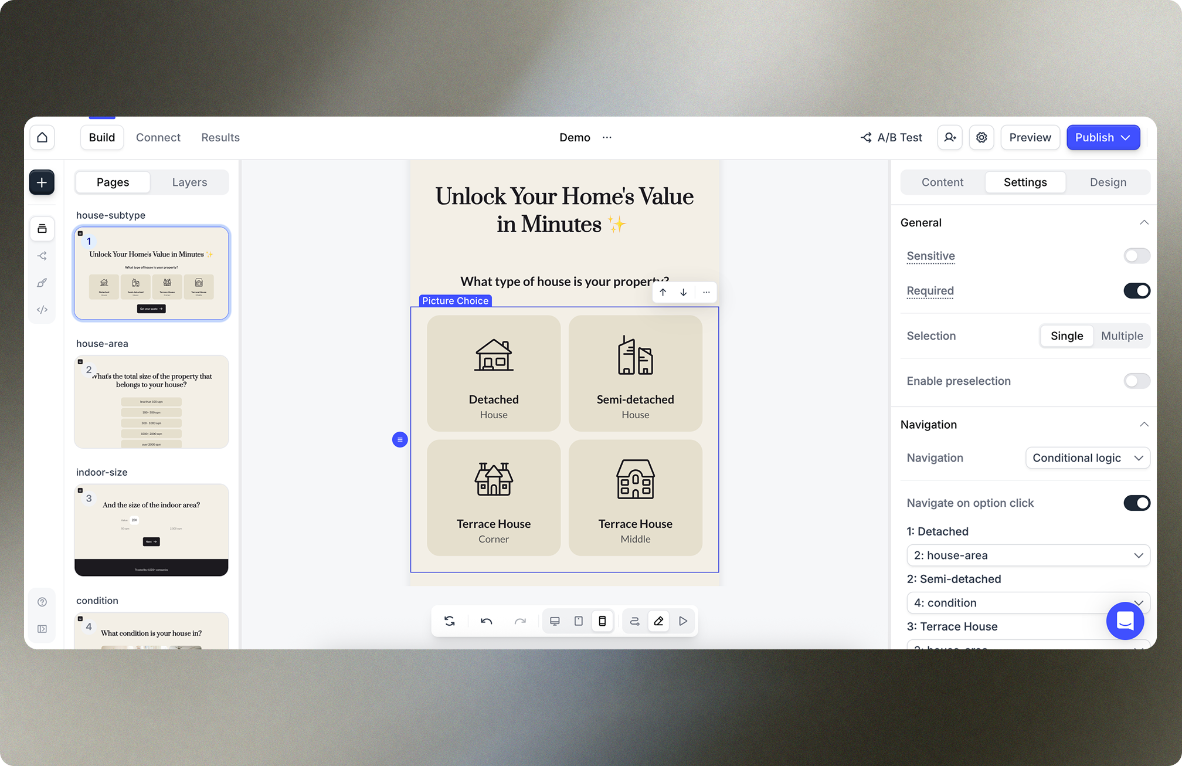Disable the Required toggle
Screen dimensions: 1182x766
click(x=1136, y=291)
